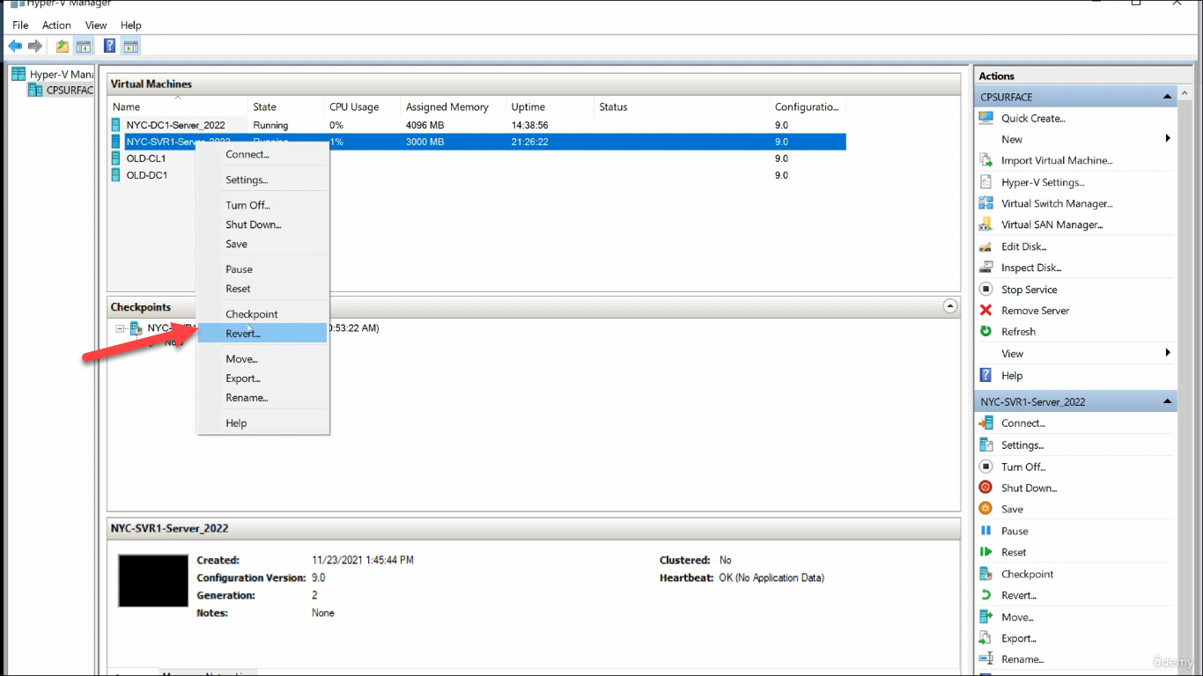Click Settings... label in Actions pane
The height and width of the screenshot is (676, 1203).
[x=1022, y=445]
